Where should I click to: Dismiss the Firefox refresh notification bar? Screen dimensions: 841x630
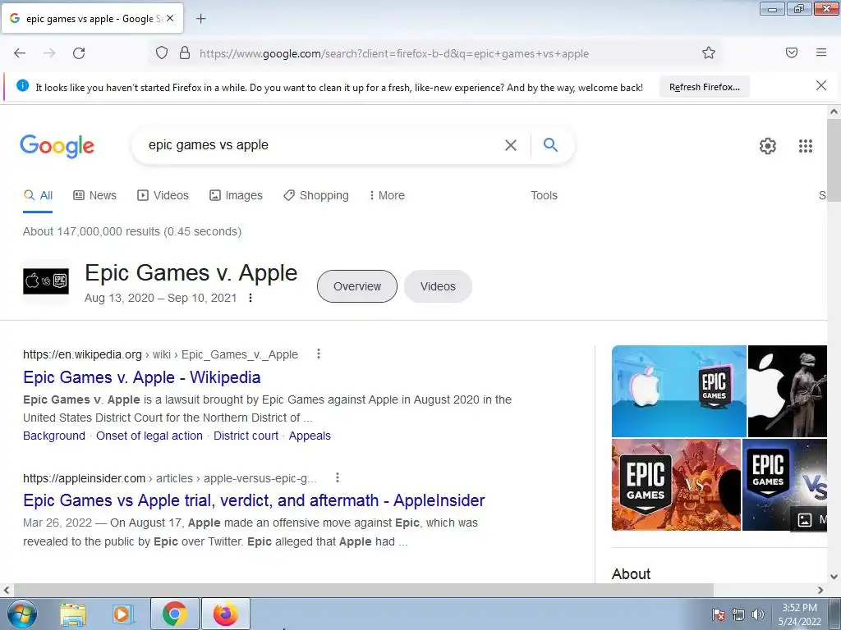(821, 85)
